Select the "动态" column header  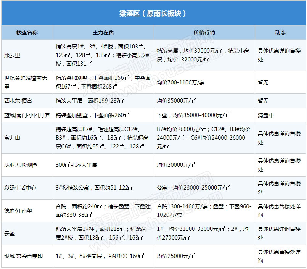(280, 32)
